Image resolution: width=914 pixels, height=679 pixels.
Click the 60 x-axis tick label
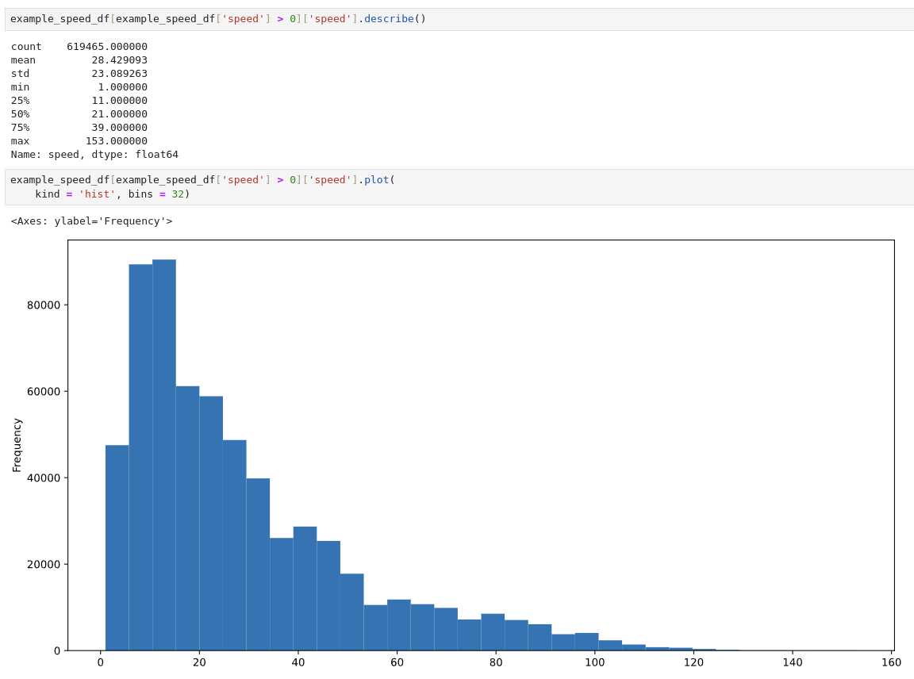coord(397,662)
